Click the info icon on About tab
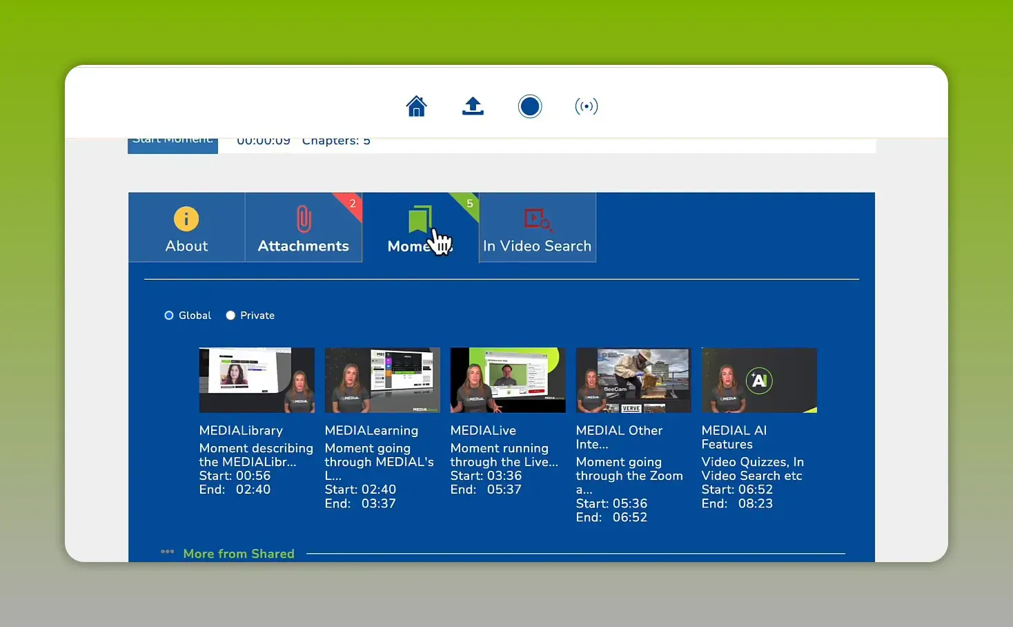 pyautogui.click(x=186, y=219)
